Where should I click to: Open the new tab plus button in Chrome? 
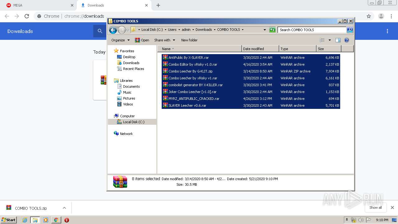pyautogui.click(x=158, y=5)
